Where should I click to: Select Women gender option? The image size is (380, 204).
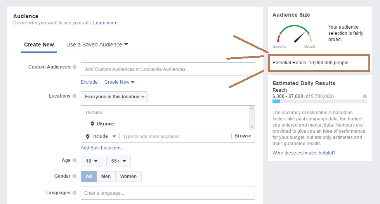(128, 177)
